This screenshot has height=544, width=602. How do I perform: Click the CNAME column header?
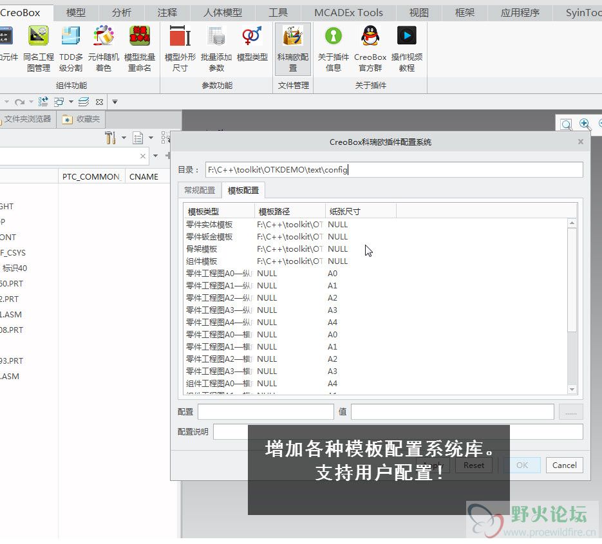tap(147, 176)
